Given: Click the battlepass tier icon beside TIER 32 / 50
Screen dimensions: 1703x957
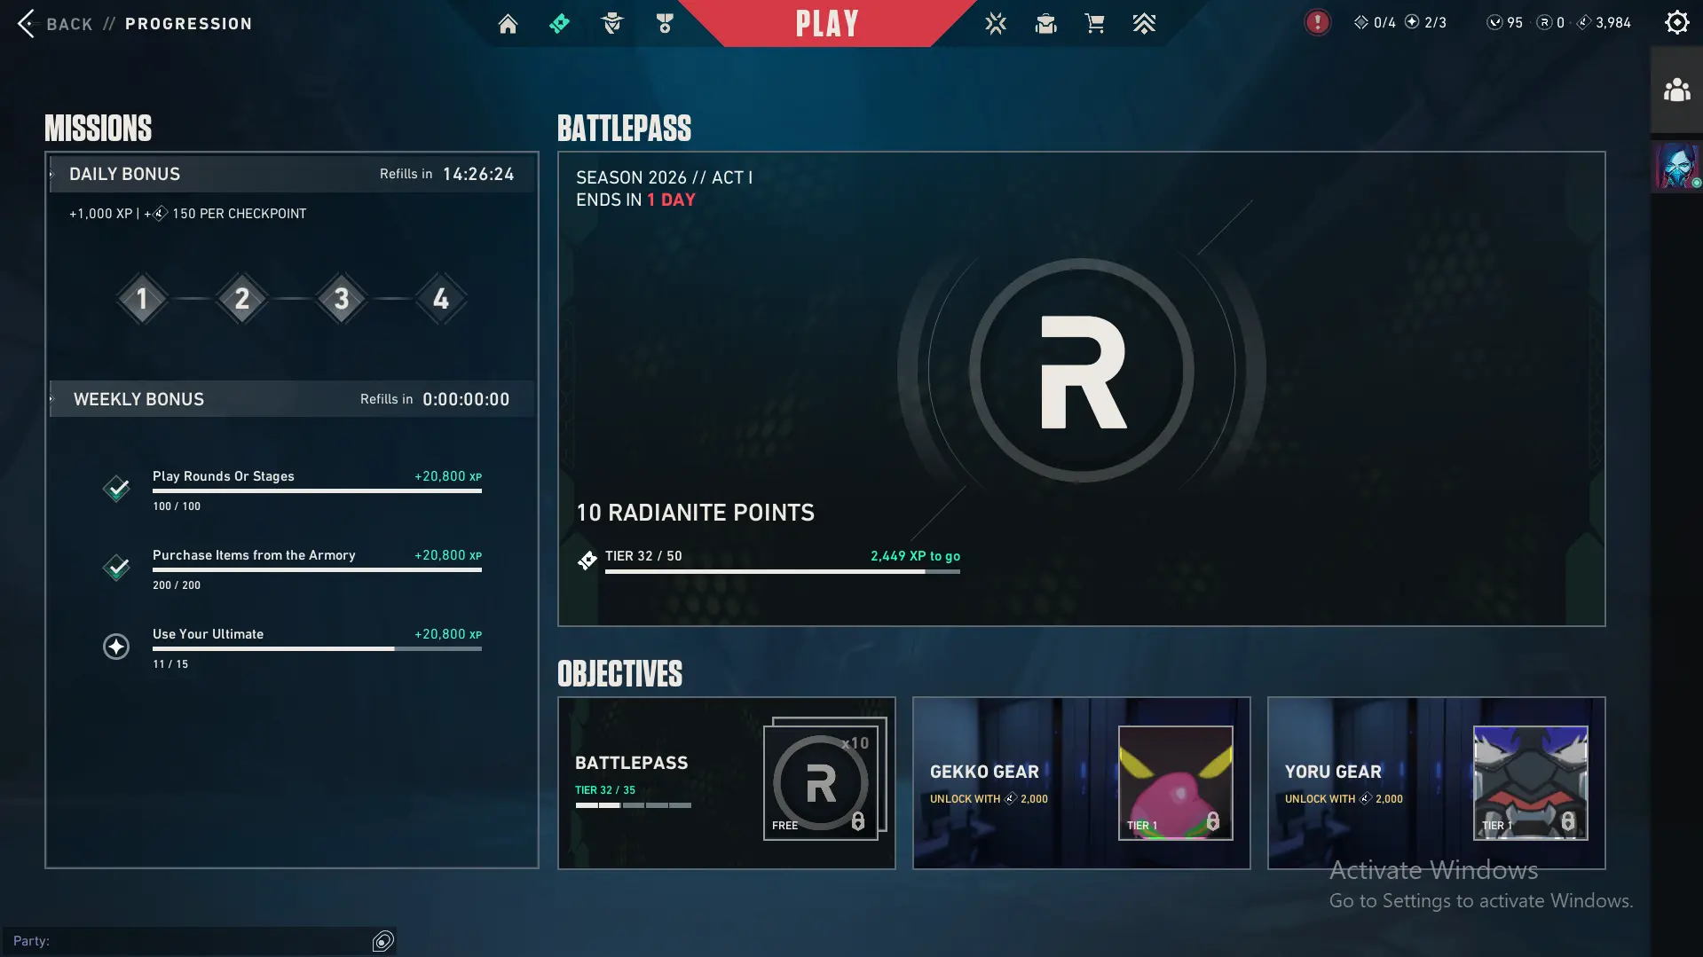Looking at the screenshot, I should click(587, 560).
